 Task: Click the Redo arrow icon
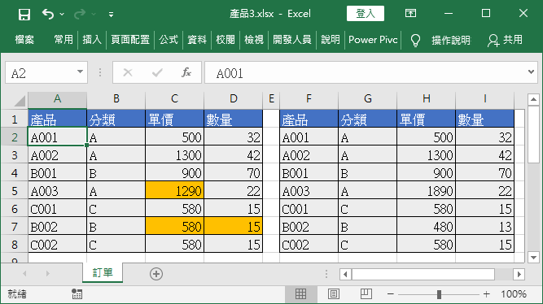(x=80, y=14)
